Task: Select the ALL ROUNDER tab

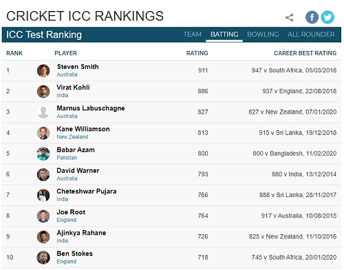Action: [311, 34]
